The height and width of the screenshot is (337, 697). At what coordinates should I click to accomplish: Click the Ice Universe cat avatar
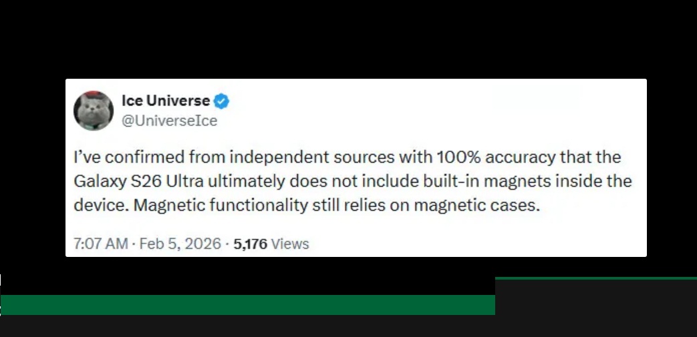click(x=93, y=110)
